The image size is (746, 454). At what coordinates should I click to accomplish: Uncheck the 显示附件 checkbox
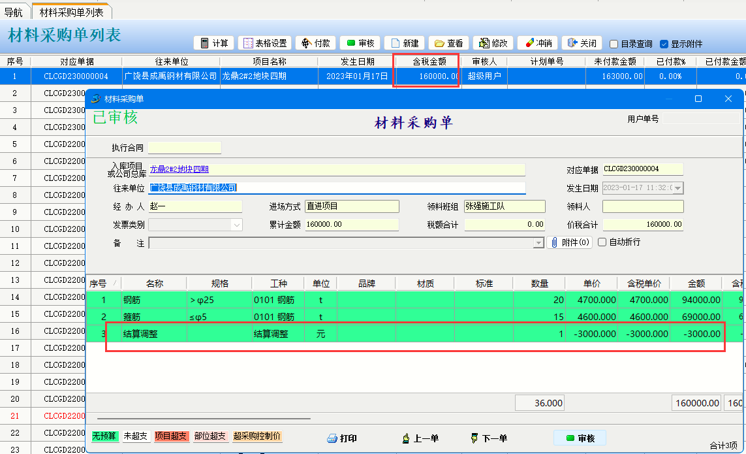click(x=664, y=44)
